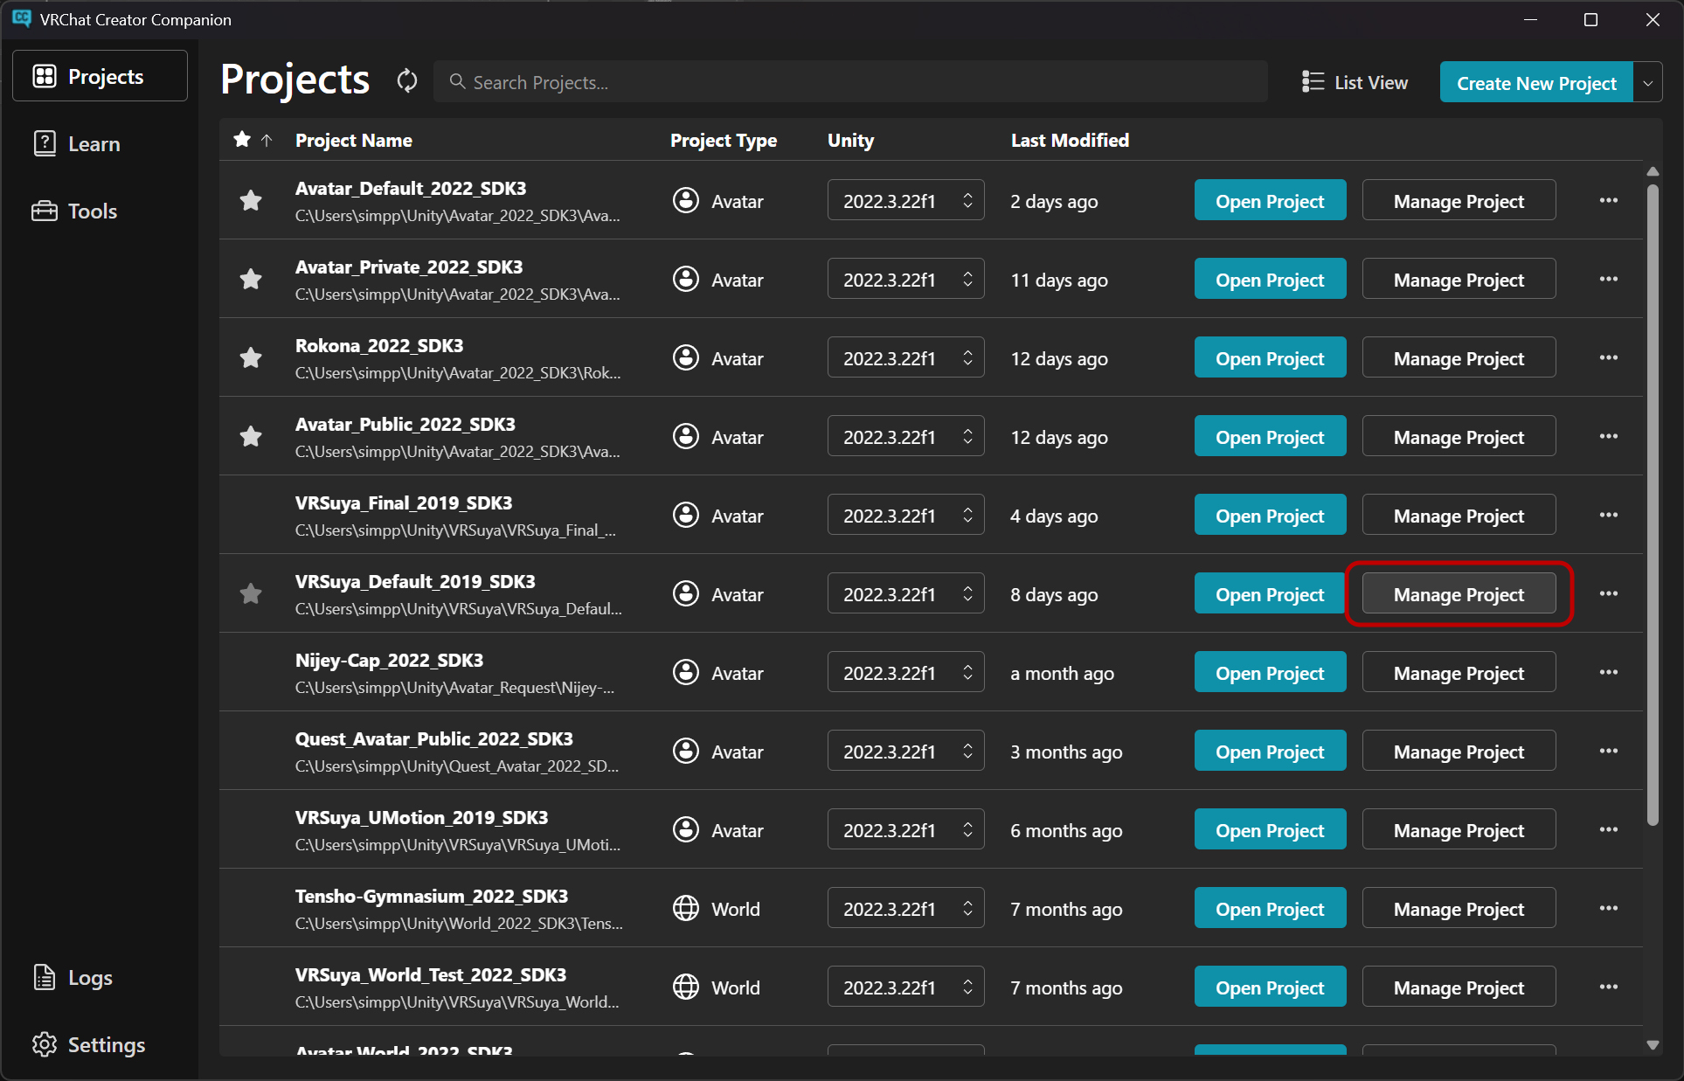Viewport: 1684px width, 1081px height.
Task: Click the Avatar type icon for Nijey-Cap_2022_SDK3
Action: pyautogui.click(x=686, y=672)
